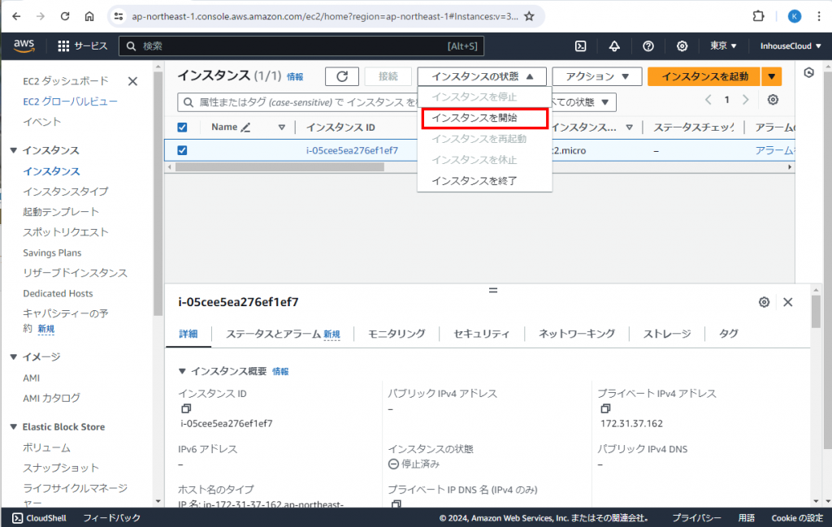Open the CloudShell icon in top navigation
Image resolution: width=832 pixels, height=527 pixels.
581,46
